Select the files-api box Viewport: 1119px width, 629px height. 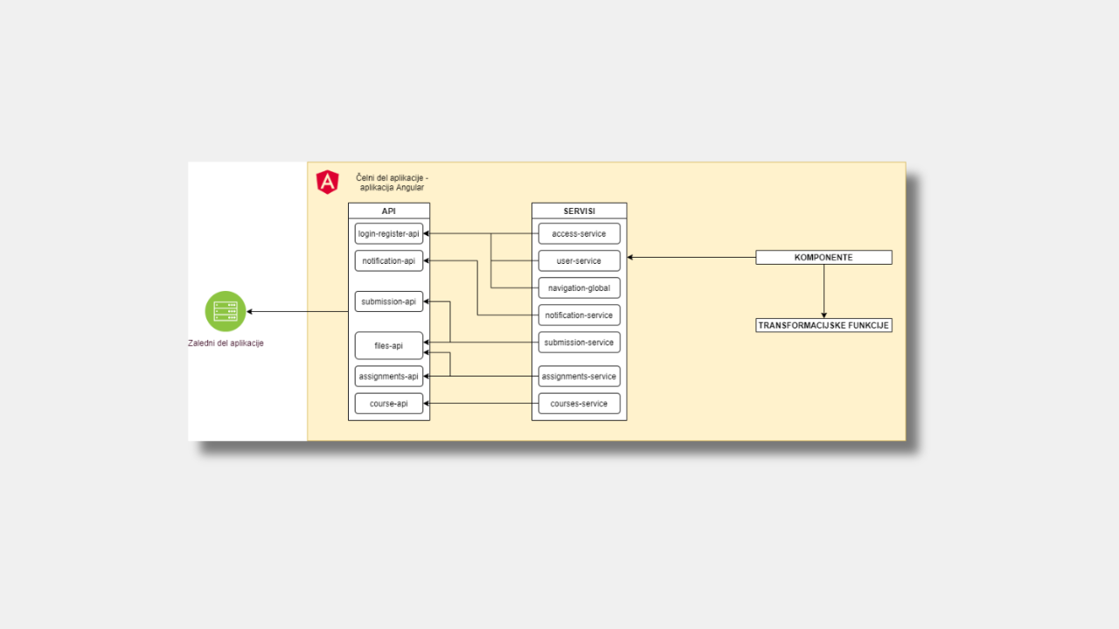click(389, 346)
